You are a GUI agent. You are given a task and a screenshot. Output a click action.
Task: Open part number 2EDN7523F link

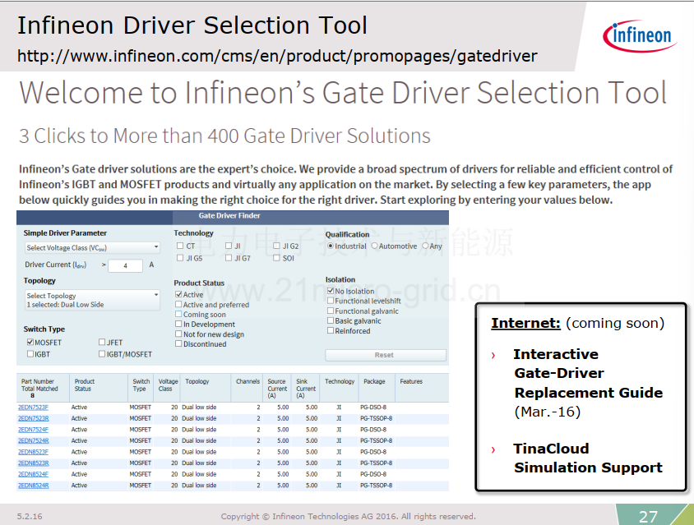(33, 408)
